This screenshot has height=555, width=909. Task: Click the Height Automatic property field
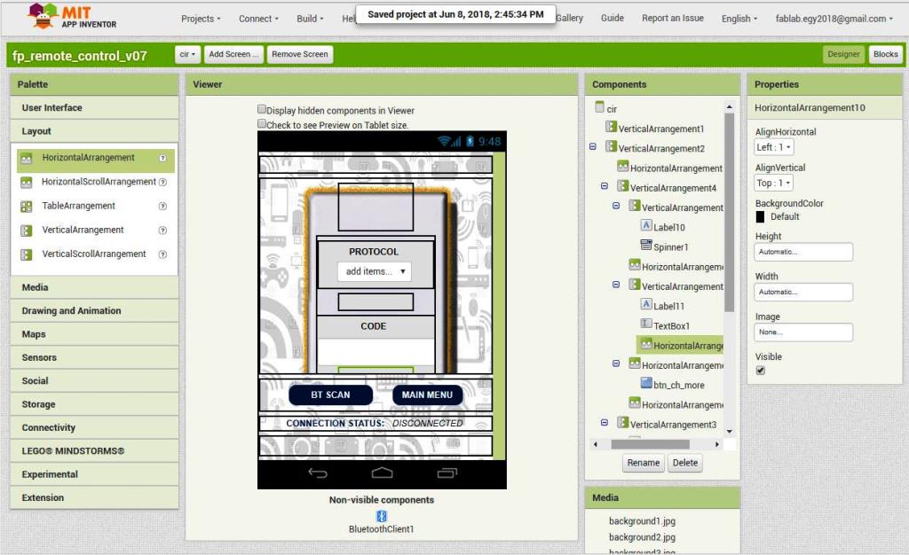(x=803, y=253)
